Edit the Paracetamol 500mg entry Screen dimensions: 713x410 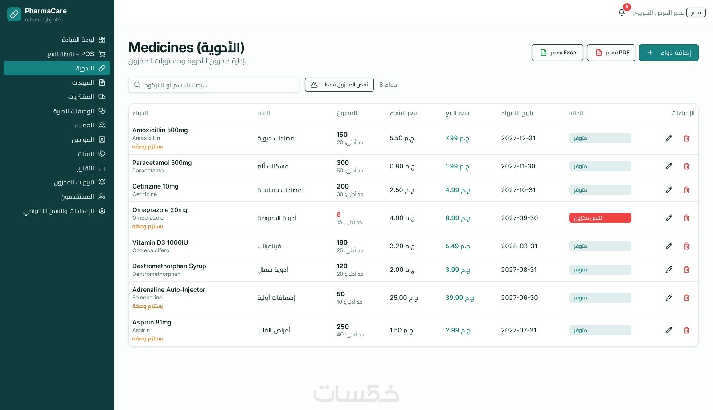click(x=669, y=166)
